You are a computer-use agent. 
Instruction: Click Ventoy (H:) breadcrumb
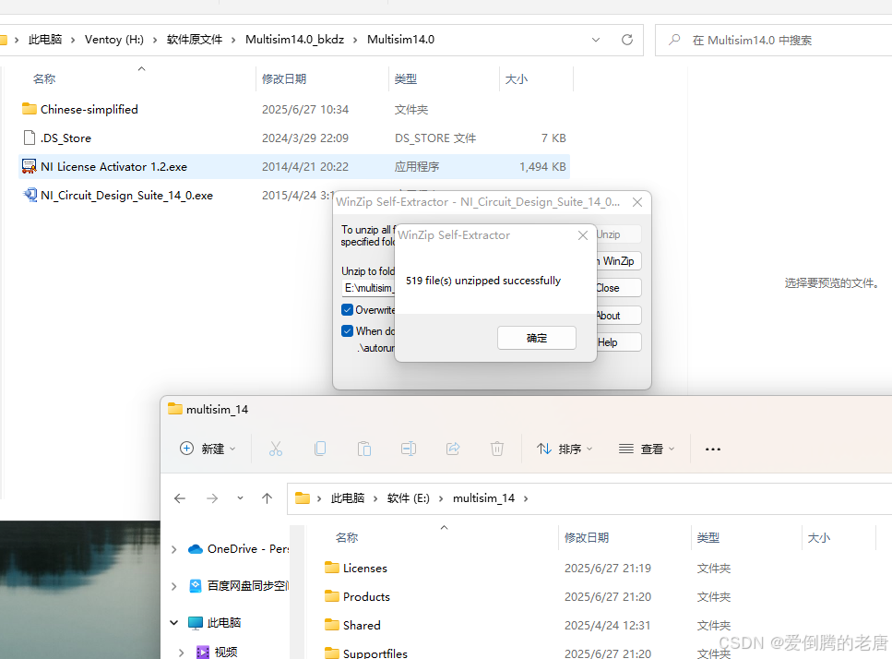click(113, 40)
